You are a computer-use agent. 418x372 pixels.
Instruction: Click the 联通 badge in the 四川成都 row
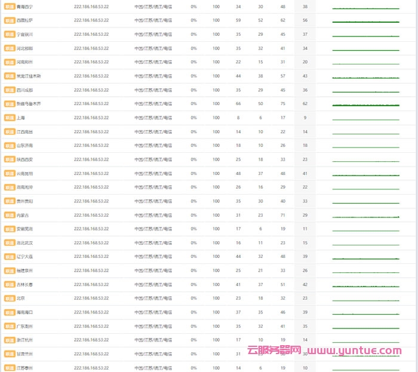[9, 90]
